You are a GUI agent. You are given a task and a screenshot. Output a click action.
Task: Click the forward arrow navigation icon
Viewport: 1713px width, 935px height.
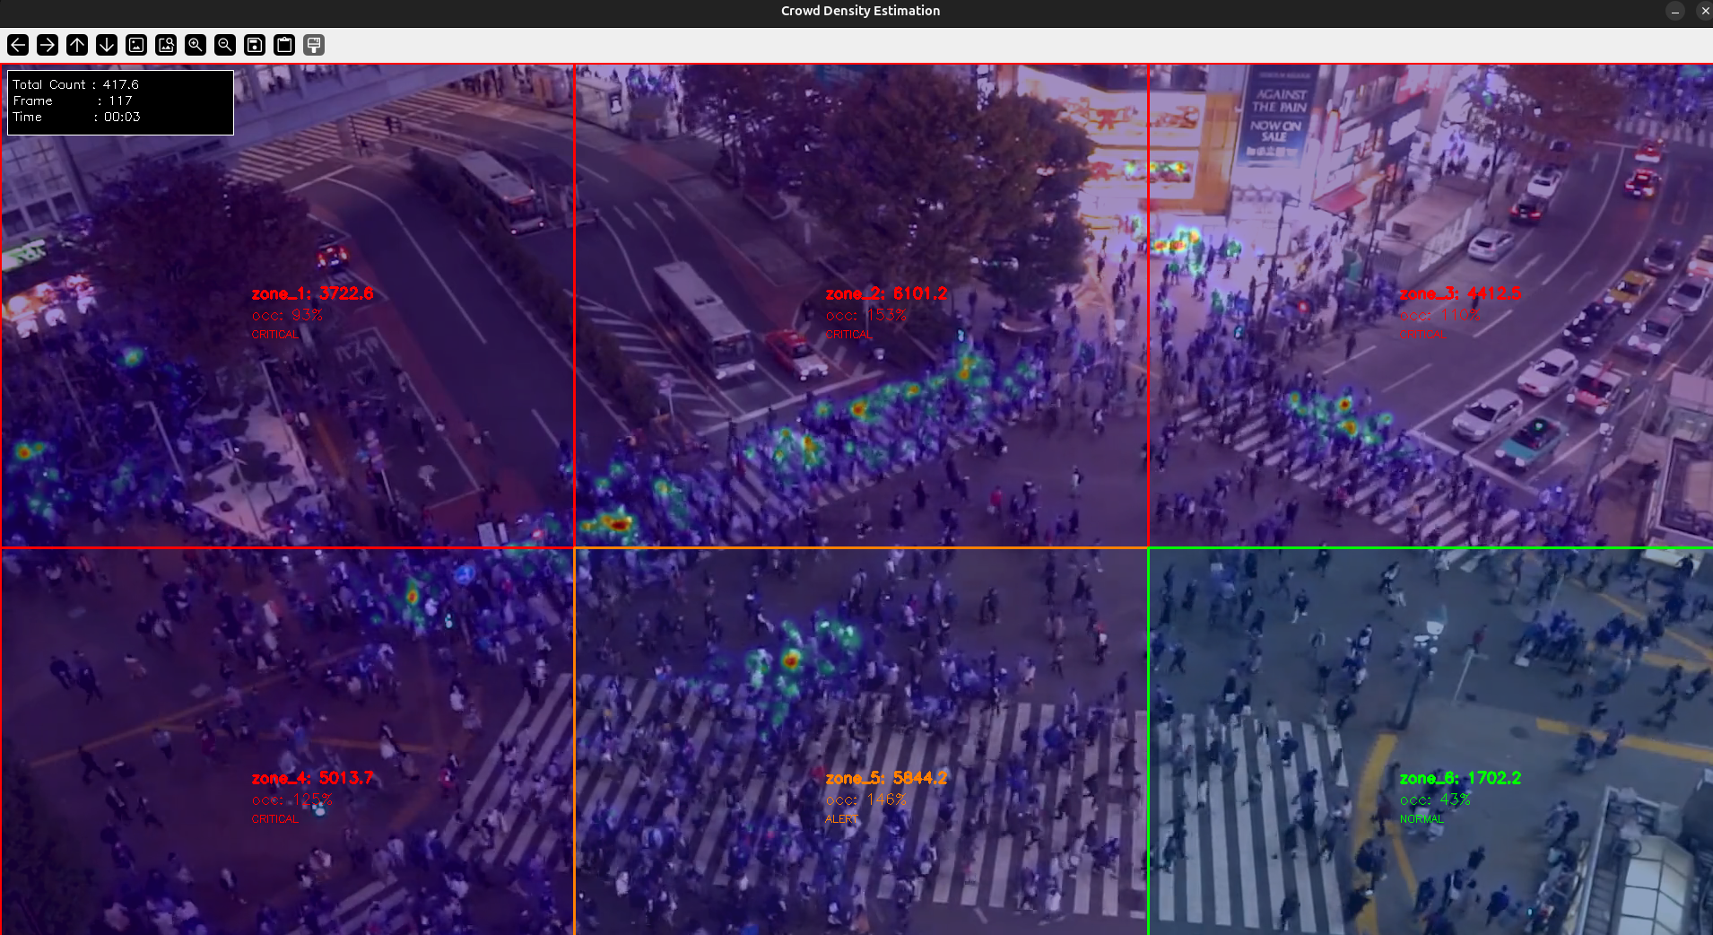(47, 45)
